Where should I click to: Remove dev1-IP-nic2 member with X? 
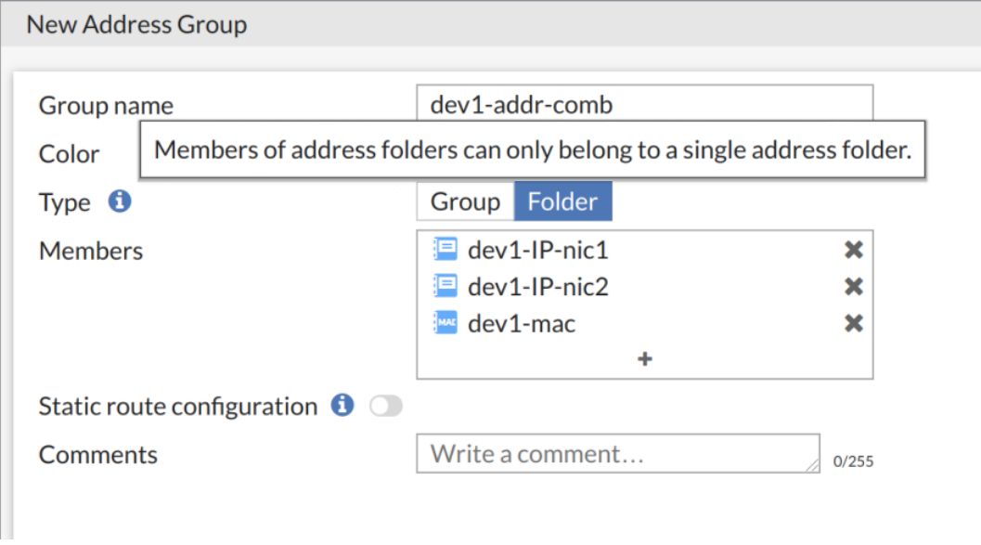[x=854, y=287]
